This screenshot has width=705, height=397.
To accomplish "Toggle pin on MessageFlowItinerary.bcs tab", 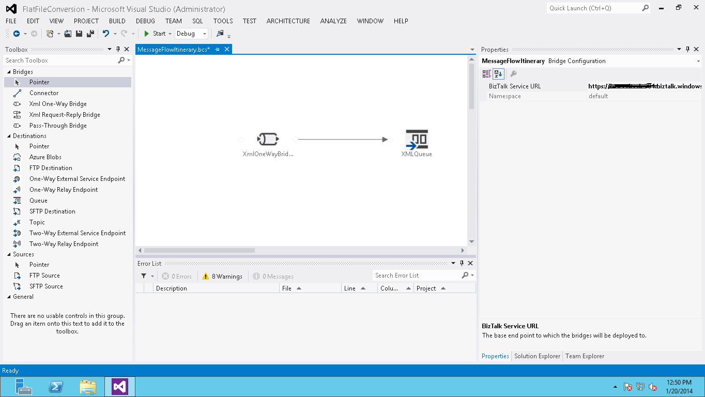I will [218, 50].
